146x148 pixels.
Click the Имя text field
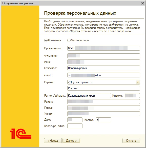tap(103, 62)
